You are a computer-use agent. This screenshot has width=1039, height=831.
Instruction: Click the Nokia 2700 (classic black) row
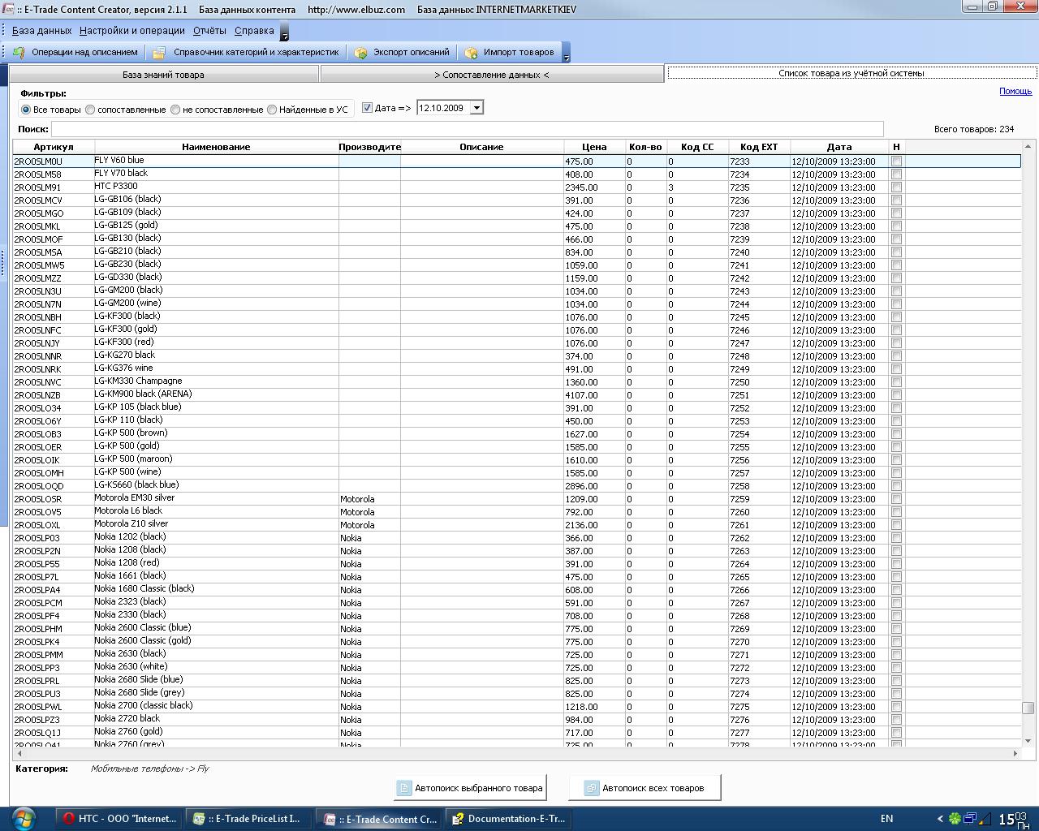516,707
